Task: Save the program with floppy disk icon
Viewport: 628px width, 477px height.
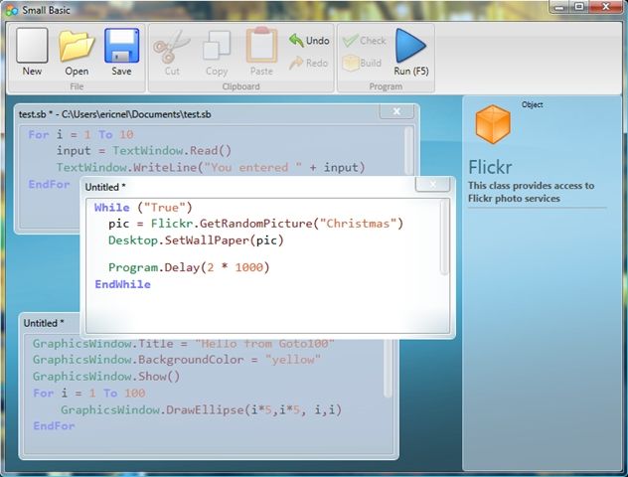Action: point(122,46)
